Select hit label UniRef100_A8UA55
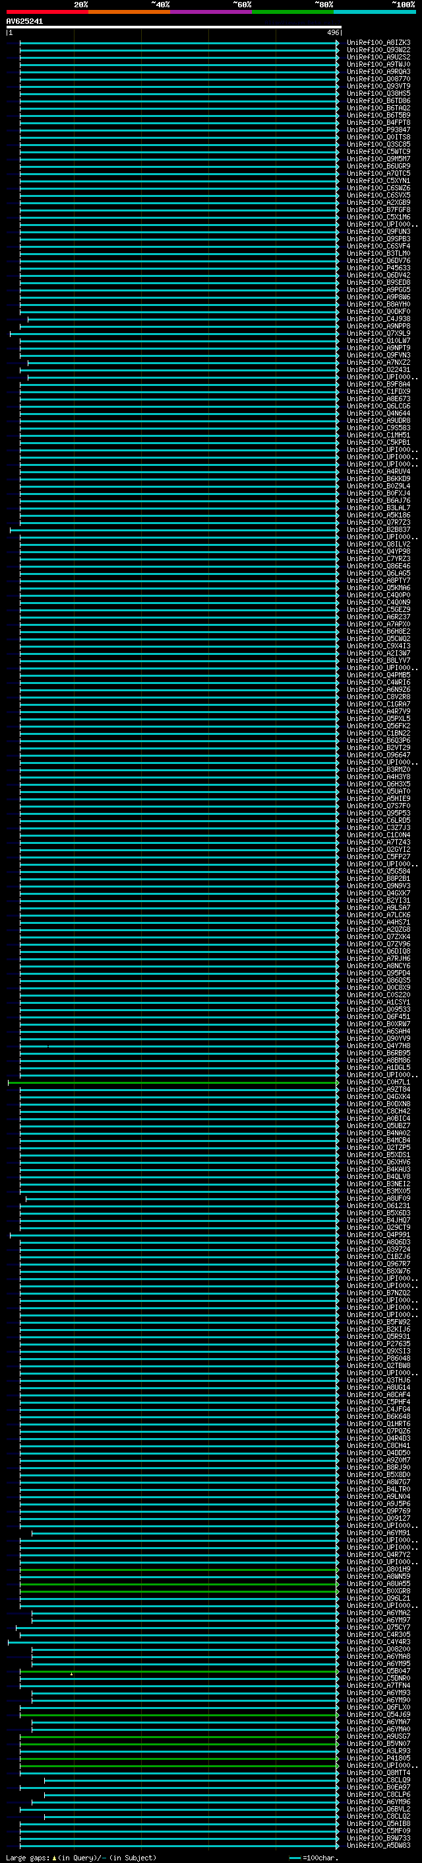 tap(378, 1584)
